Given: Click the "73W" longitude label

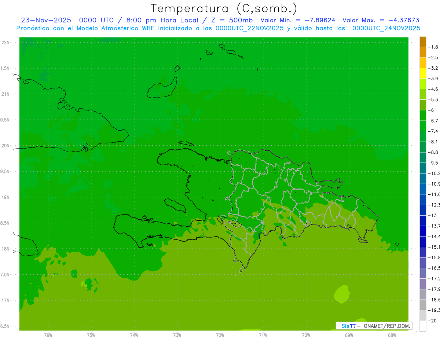Looking at the screenshot, I should [177, 335].
